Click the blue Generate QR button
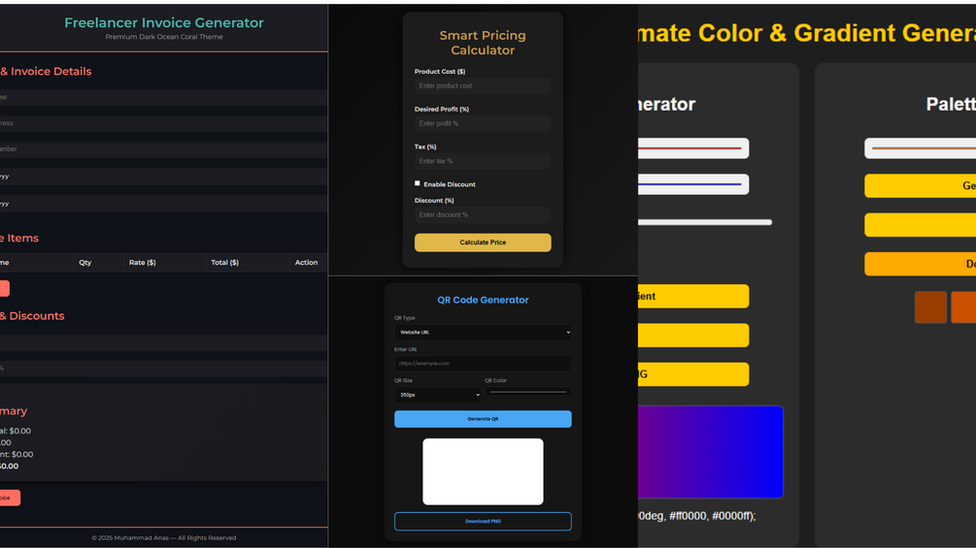This screenshot has width=976, height=548. click(x=483, y=419)
